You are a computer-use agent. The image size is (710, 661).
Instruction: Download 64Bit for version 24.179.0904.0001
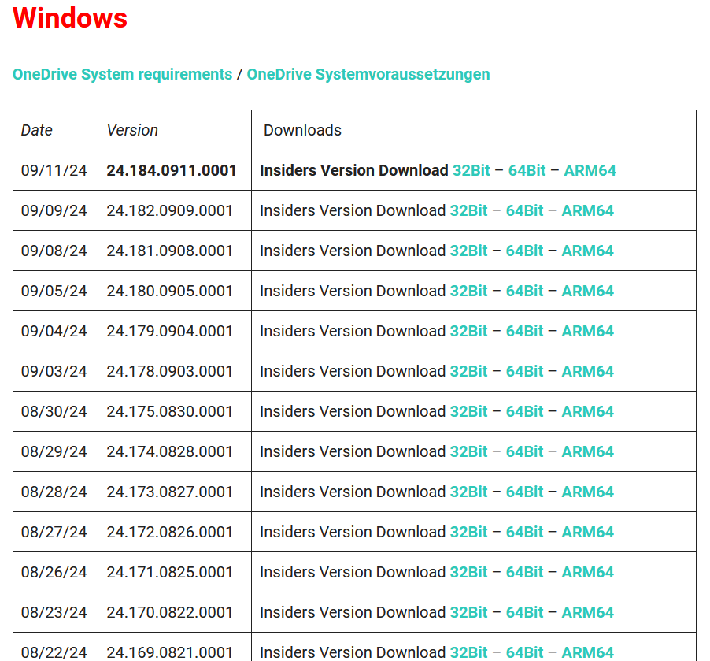tap(524, 332)
